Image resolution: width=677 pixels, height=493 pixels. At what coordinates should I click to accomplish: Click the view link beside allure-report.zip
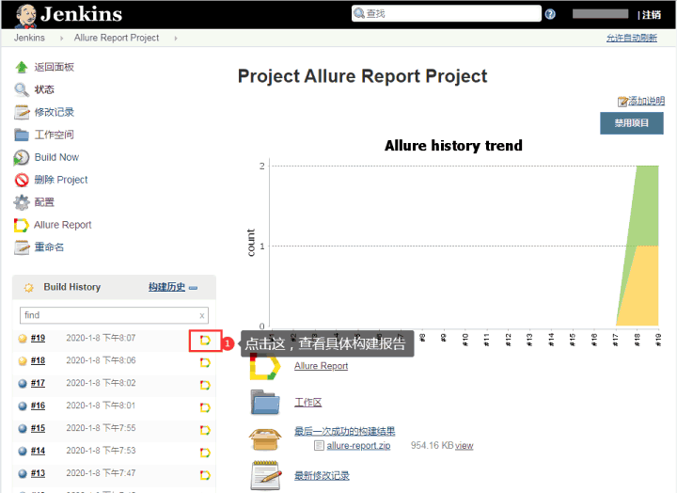point(464,445)
